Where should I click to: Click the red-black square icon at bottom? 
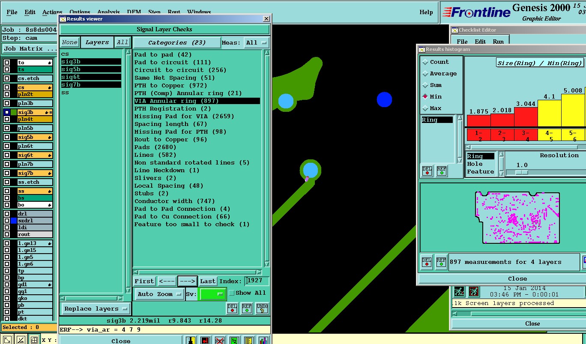pos(205,341)
